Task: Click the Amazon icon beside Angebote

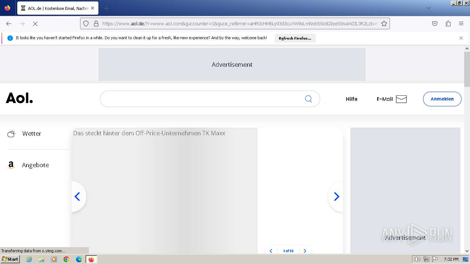Action: tap(11, 165)
